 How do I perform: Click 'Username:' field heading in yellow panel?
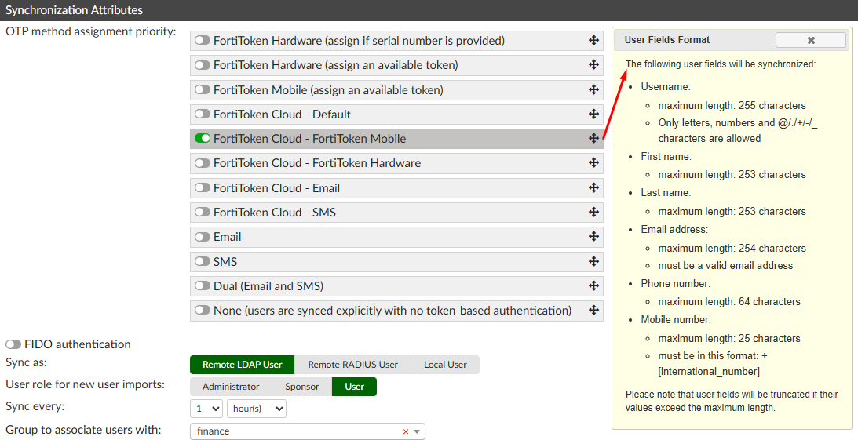tap(666, 87)
